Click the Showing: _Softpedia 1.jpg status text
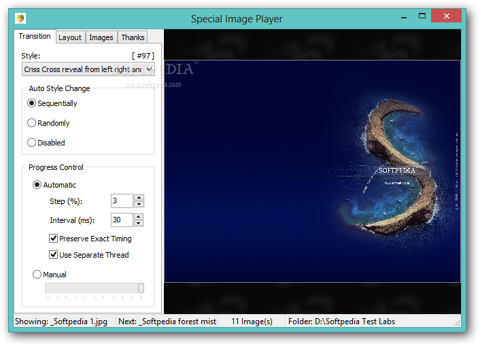The height and width of the screenshot is (346, 480). (x=61, y=322)
